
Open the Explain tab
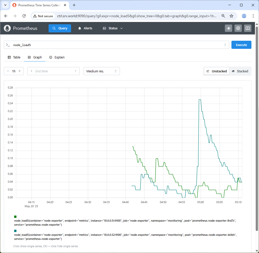coord(57,57)
